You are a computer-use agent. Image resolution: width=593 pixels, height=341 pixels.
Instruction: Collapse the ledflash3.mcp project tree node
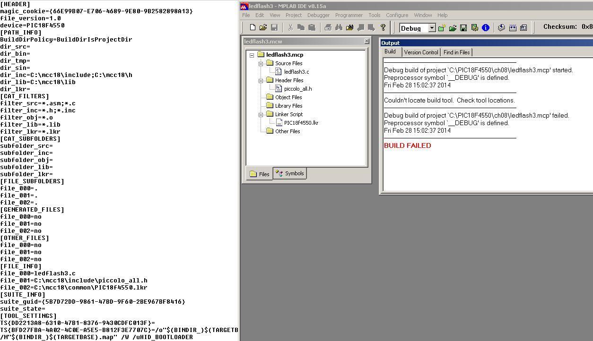click(252, 55)
